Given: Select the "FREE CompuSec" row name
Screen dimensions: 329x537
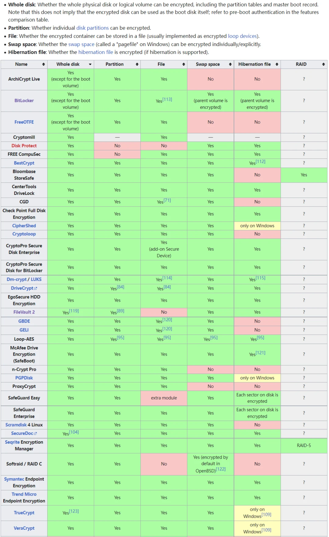Looking at the screenshot, I should [24, 154].
